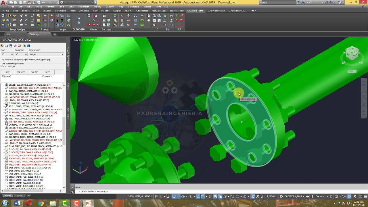Open the Decimal units dropdown
The image size is (368, 207).
point(322,196)
